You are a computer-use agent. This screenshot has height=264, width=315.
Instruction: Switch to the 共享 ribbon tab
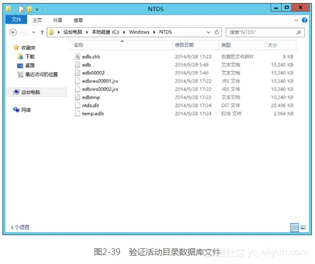(58, 20)
